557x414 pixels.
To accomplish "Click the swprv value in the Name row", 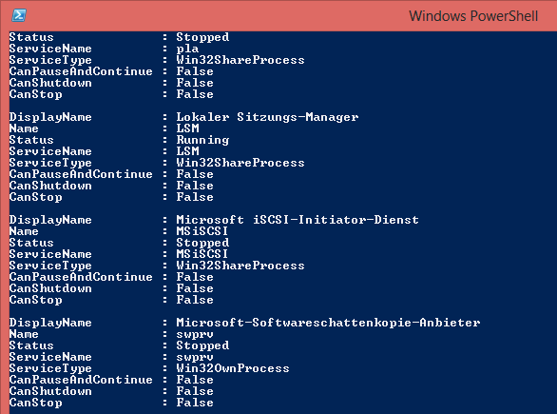I will (x=195, y=335).
